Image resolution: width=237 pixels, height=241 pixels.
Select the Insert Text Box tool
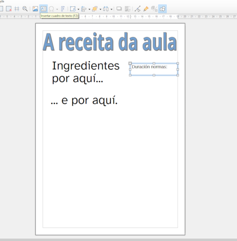pyautogui.click(x=44, y=9)
